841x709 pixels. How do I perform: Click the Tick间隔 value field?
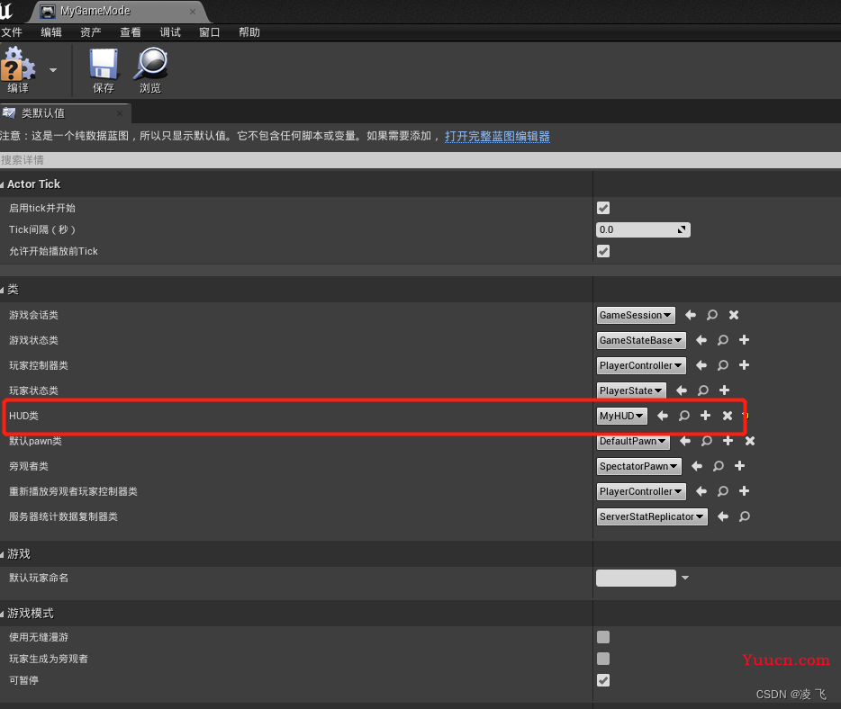pos(643,230)
